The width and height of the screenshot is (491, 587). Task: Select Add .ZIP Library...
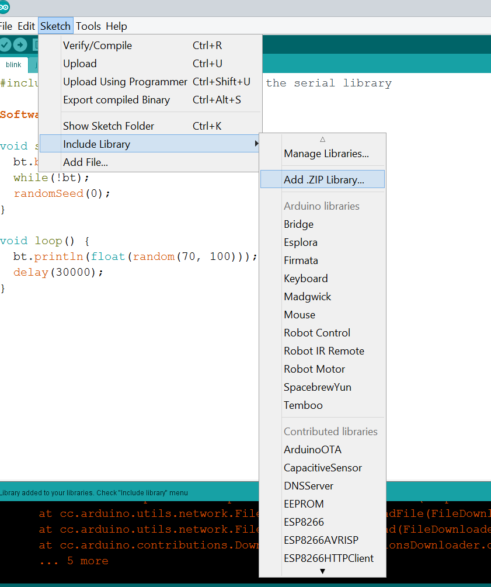[x=323, y=179]
